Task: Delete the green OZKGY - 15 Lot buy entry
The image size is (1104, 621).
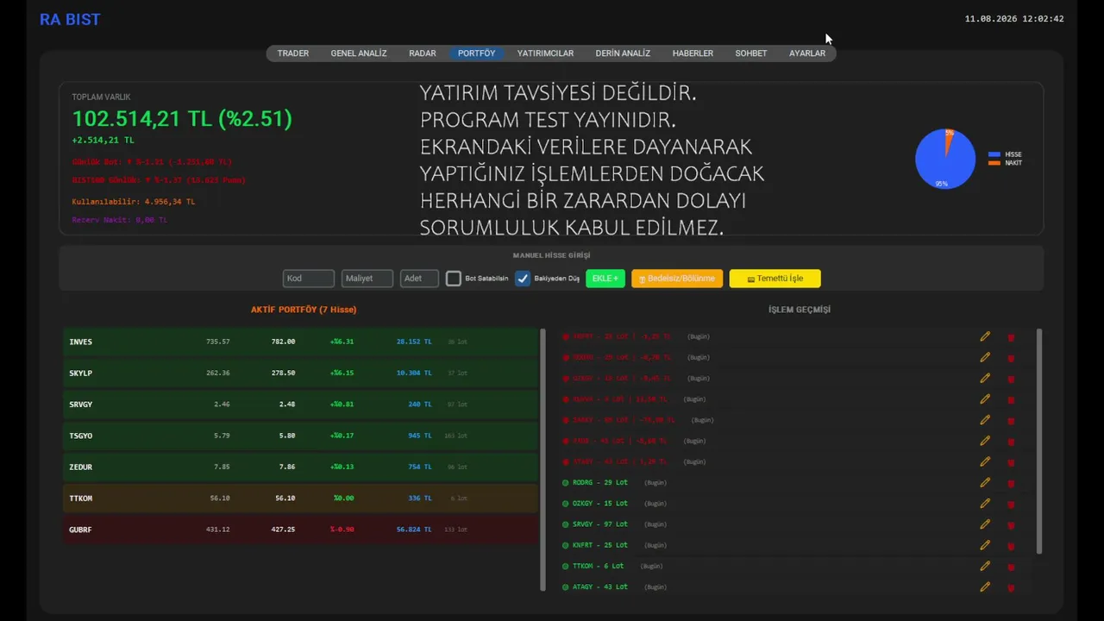Action: 1011,504
